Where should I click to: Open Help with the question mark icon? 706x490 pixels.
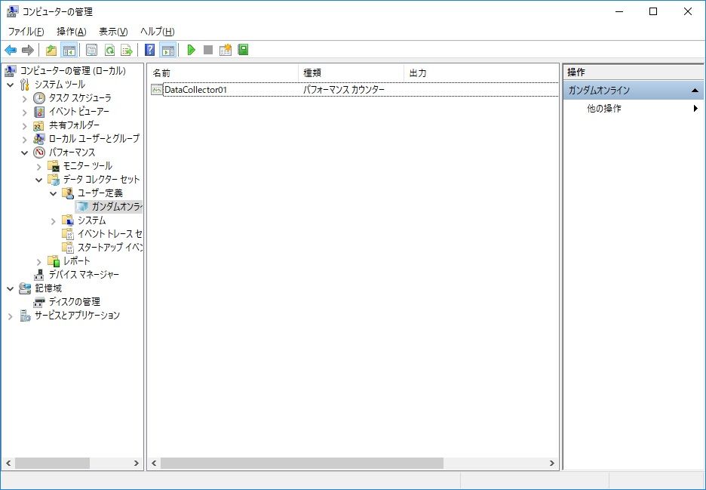(x=150, y=50)
